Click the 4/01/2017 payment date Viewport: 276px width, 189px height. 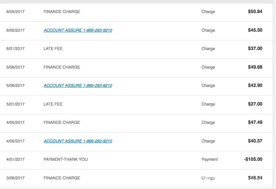15,159
